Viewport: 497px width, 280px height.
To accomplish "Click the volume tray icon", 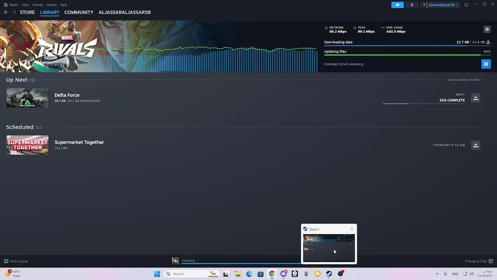I will pos(471,274).
